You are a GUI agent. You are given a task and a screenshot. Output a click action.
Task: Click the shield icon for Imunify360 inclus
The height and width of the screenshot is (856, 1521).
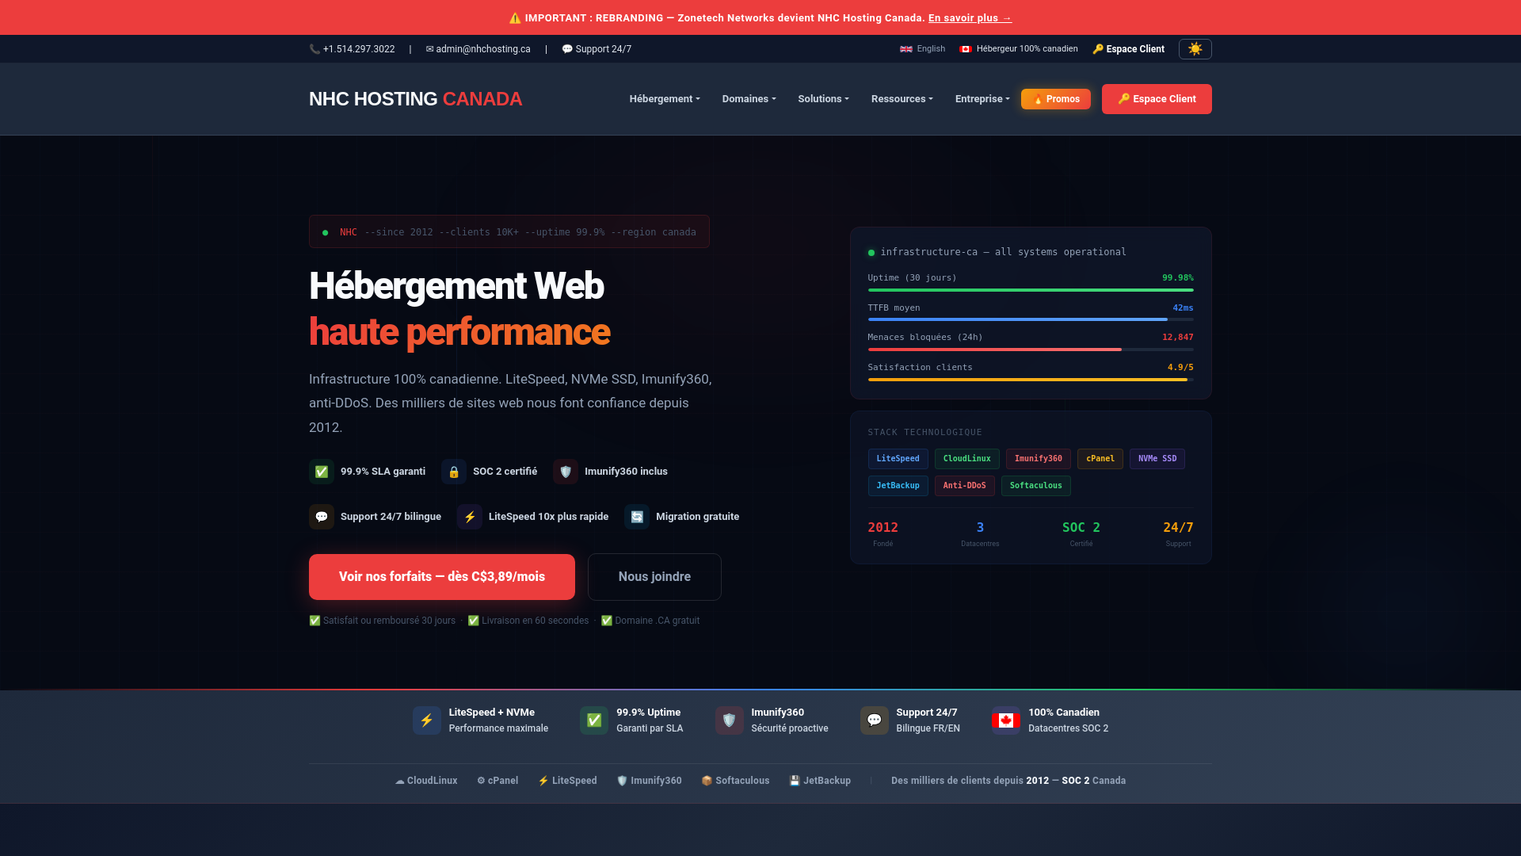pyautogui.click(x=566, y=472)
